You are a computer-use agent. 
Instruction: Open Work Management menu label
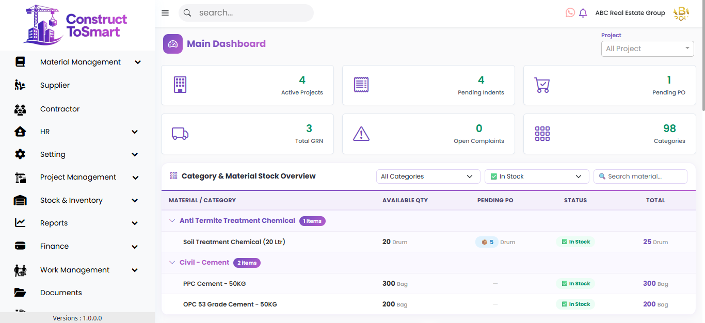click(x=75, y=270)
